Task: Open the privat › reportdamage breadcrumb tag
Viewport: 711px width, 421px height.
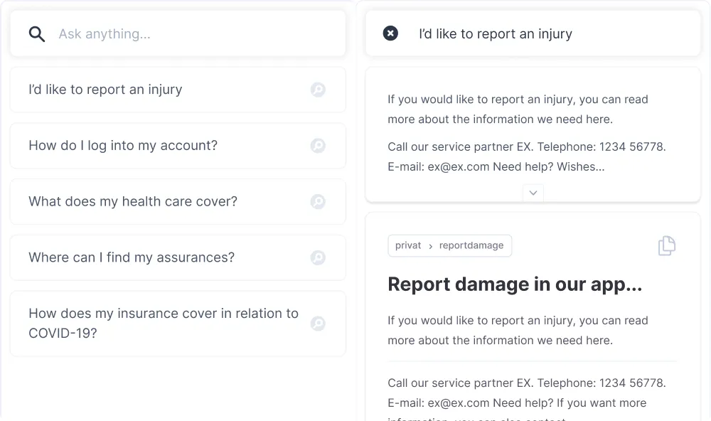Action: coord(449,245)
